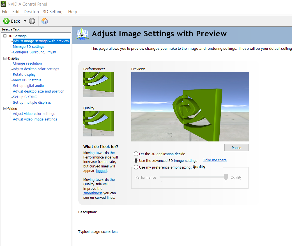Click the Quality sample thumbnail
The image size is (292, 246).
click(x=99, y=124)
